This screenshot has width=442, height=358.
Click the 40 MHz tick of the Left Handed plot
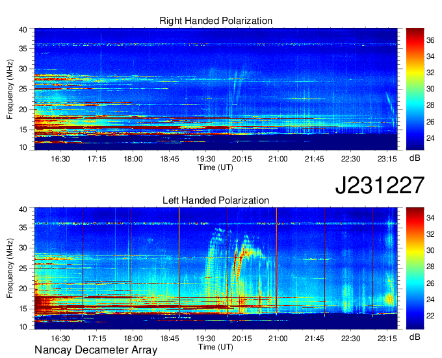23,209
